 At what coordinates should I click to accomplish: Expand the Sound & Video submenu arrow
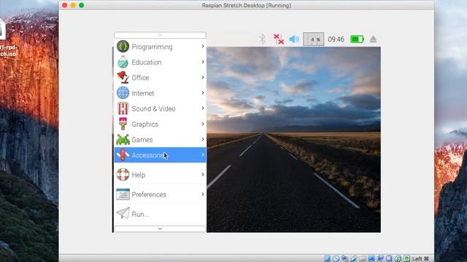point(203,108)
